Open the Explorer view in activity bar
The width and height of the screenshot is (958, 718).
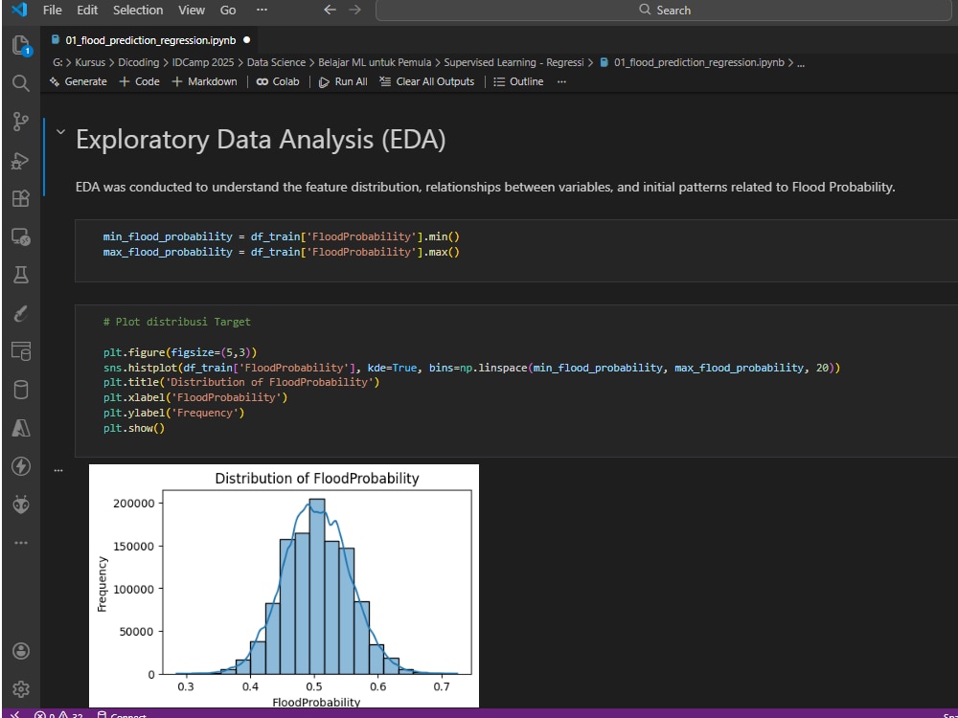(21, 46)
